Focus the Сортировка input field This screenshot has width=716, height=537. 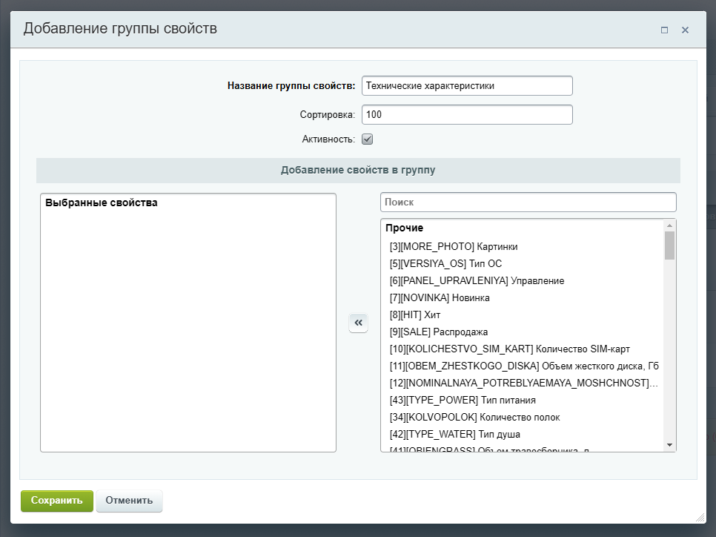pyautogui.click(x=467, y=115)
